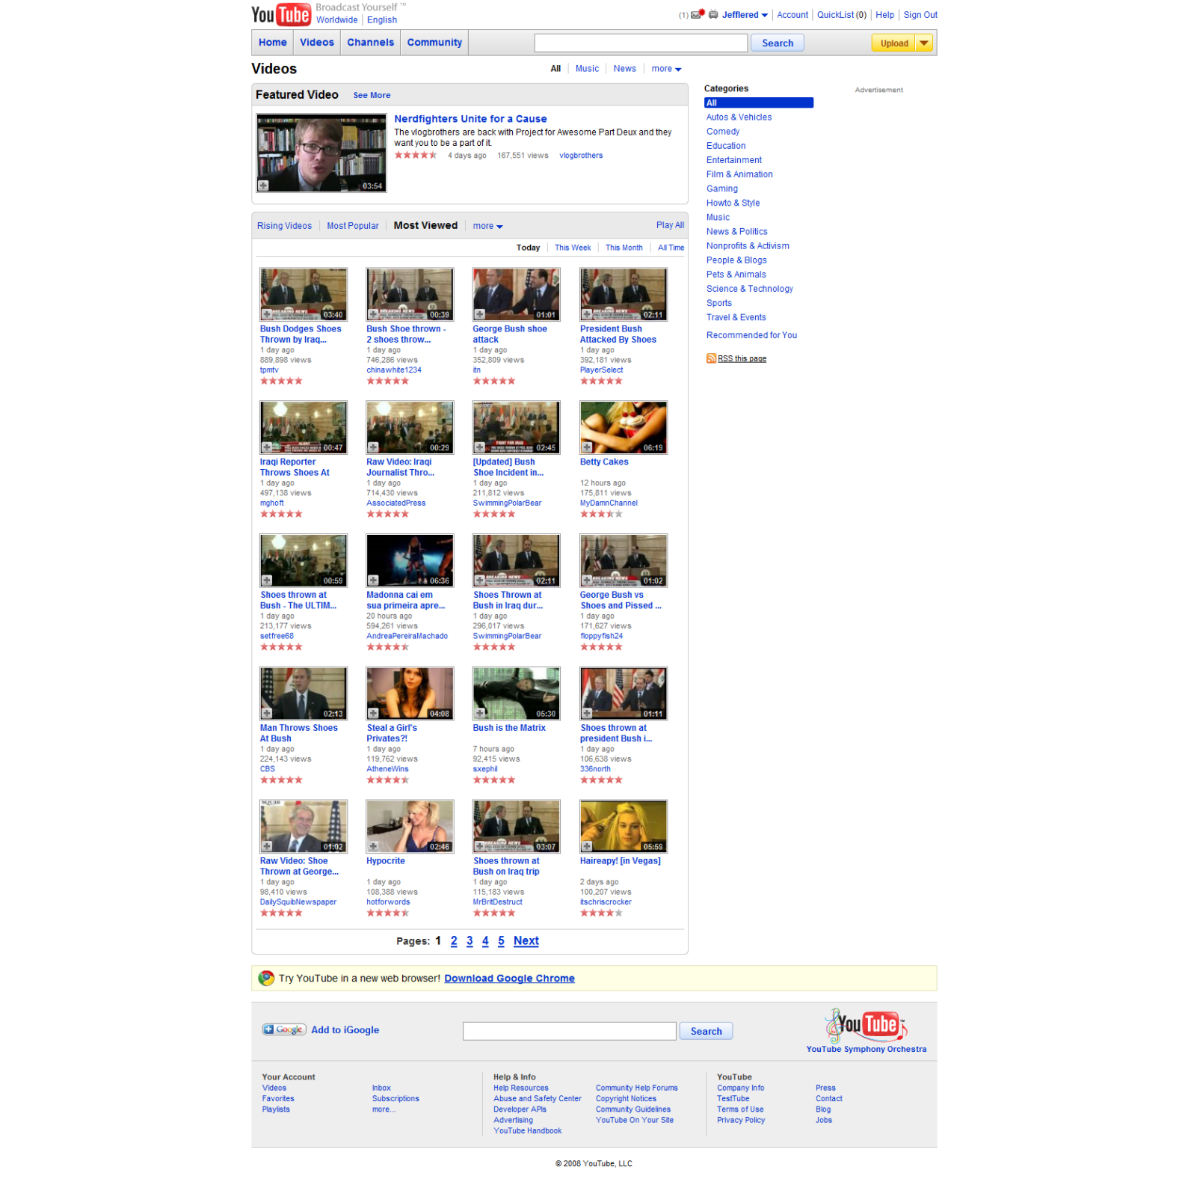Show only Music videos filter
Screen dimensions: 1188x1197
click(x=587, y=69)
